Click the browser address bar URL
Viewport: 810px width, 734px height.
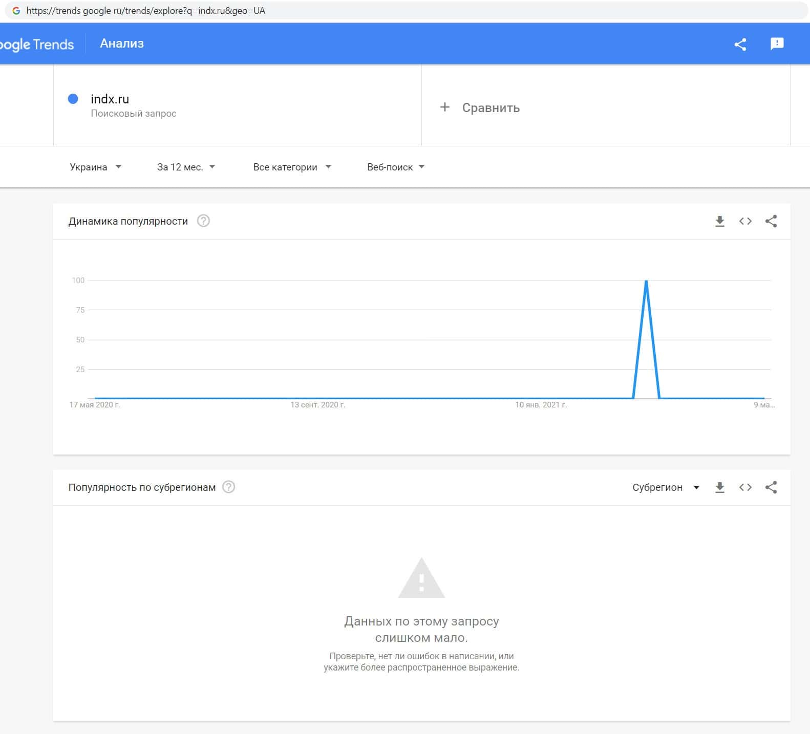click(x=146, y=11)
